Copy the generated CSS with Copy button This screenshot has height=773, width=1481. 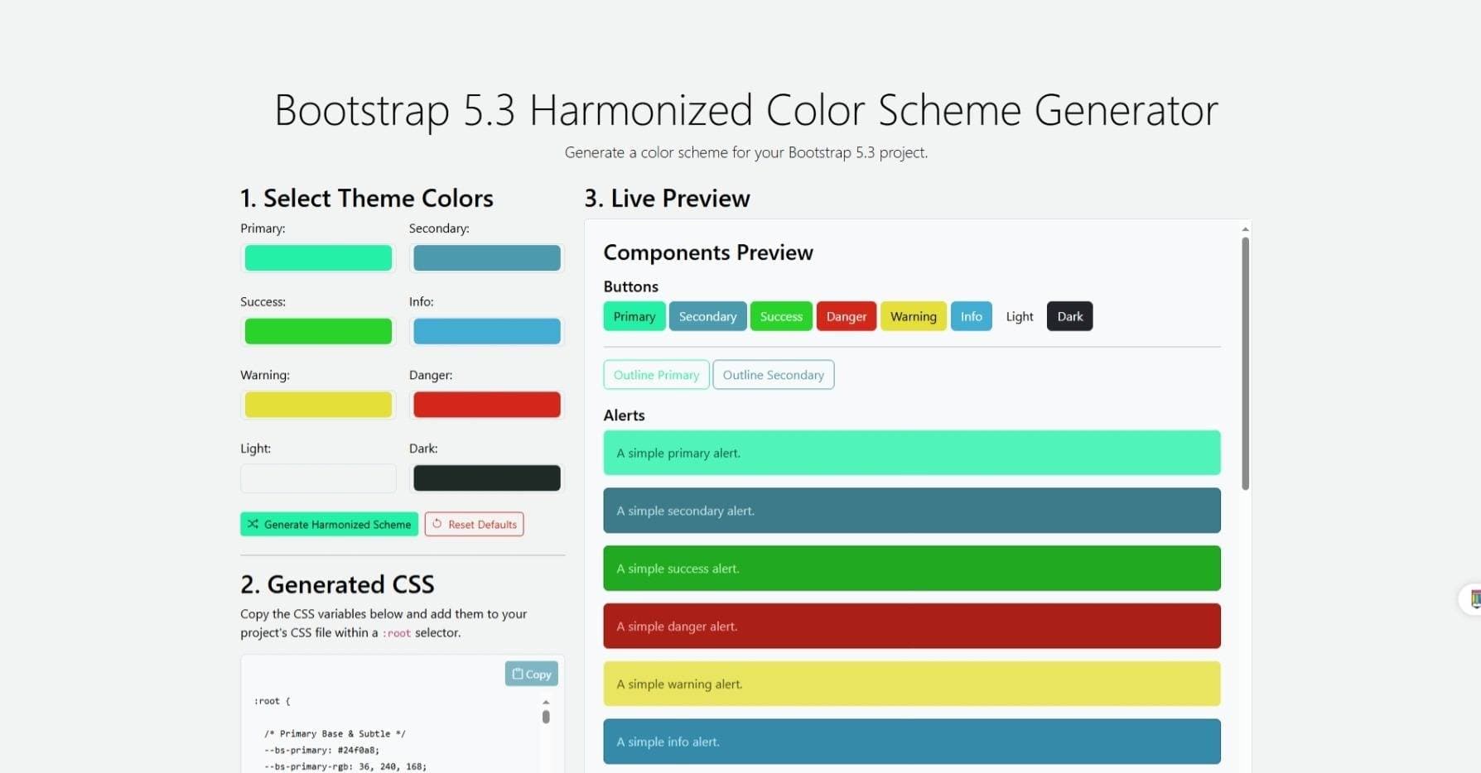pos(531,674)
